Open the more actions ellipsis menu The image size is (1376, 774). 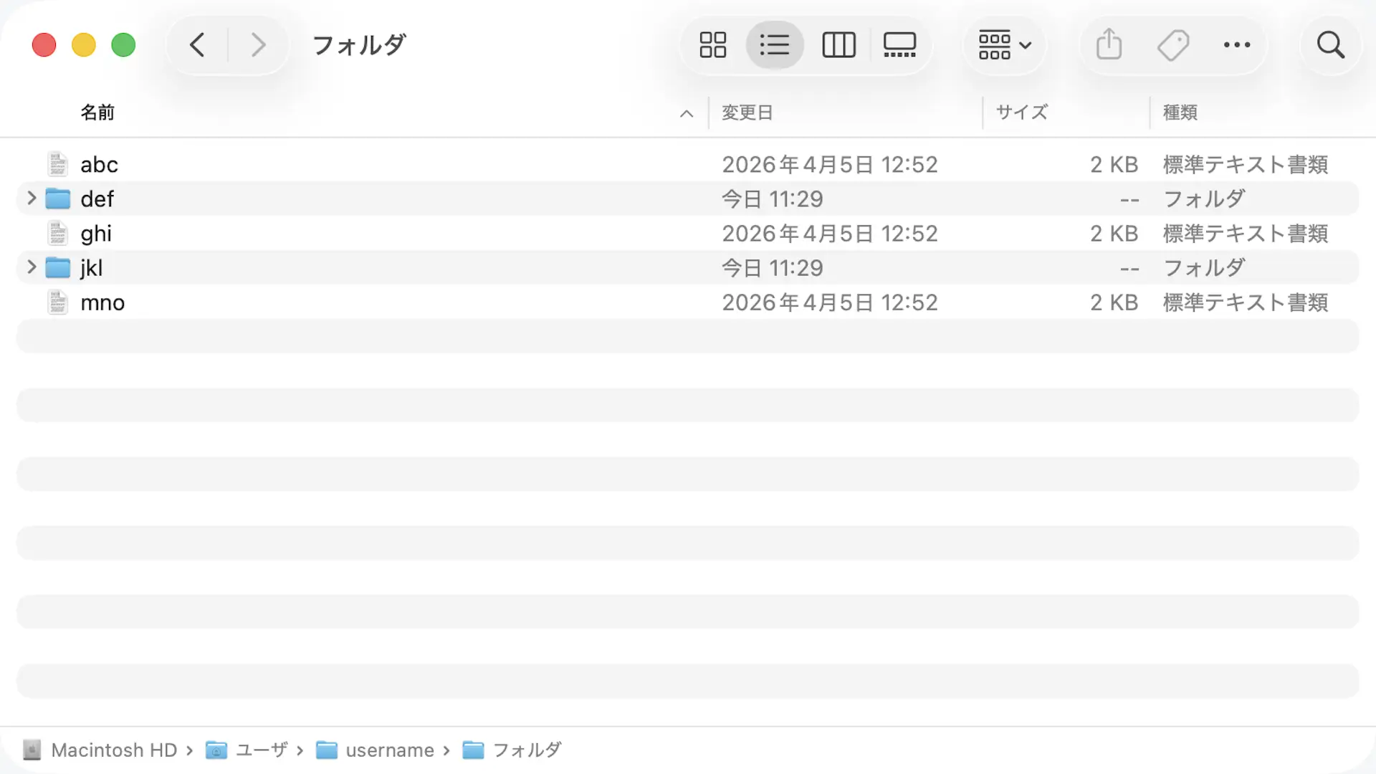1237,45
